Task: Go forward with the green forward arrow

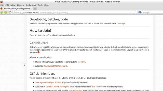Action: point(6,12)
